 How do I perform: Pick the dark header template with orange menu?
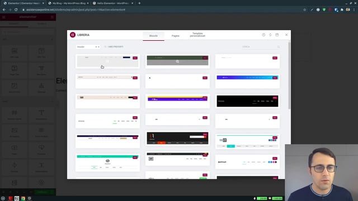pyautogui.click(x=177, y=138)
